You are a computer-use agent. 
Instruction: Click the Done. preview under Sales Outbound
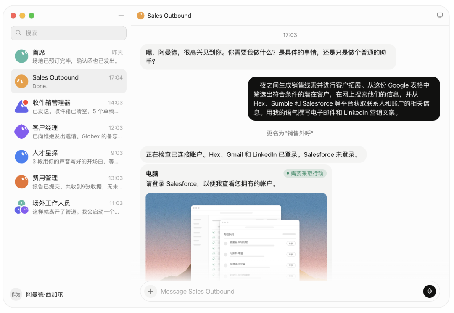pos(40,86)
